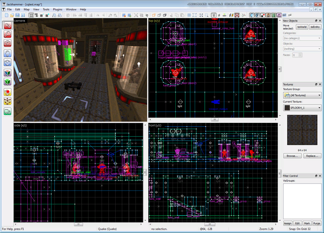
Task: Save the map with floppy disk icon
Action: [17, 15]
